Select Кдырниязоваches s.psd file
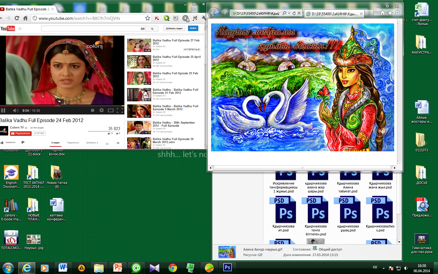 (380, 214)
